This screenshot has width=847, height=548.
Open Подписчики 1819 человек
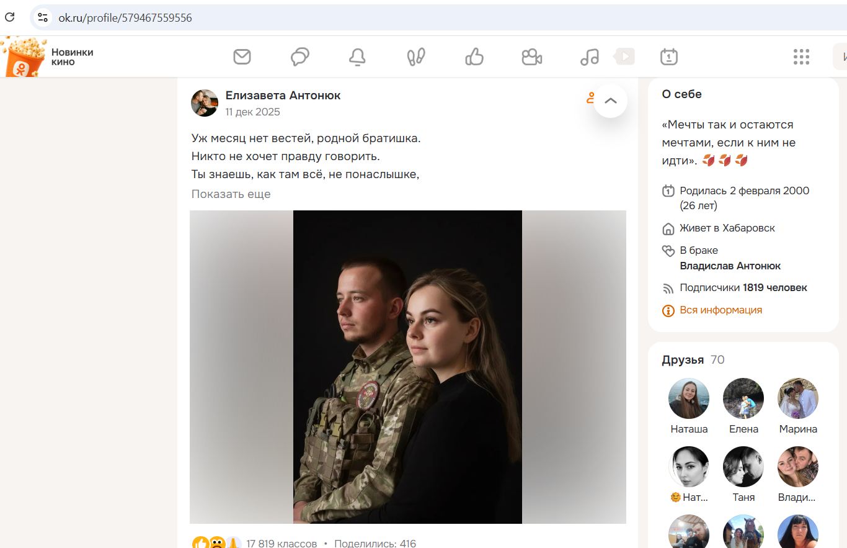pos(743,288)
